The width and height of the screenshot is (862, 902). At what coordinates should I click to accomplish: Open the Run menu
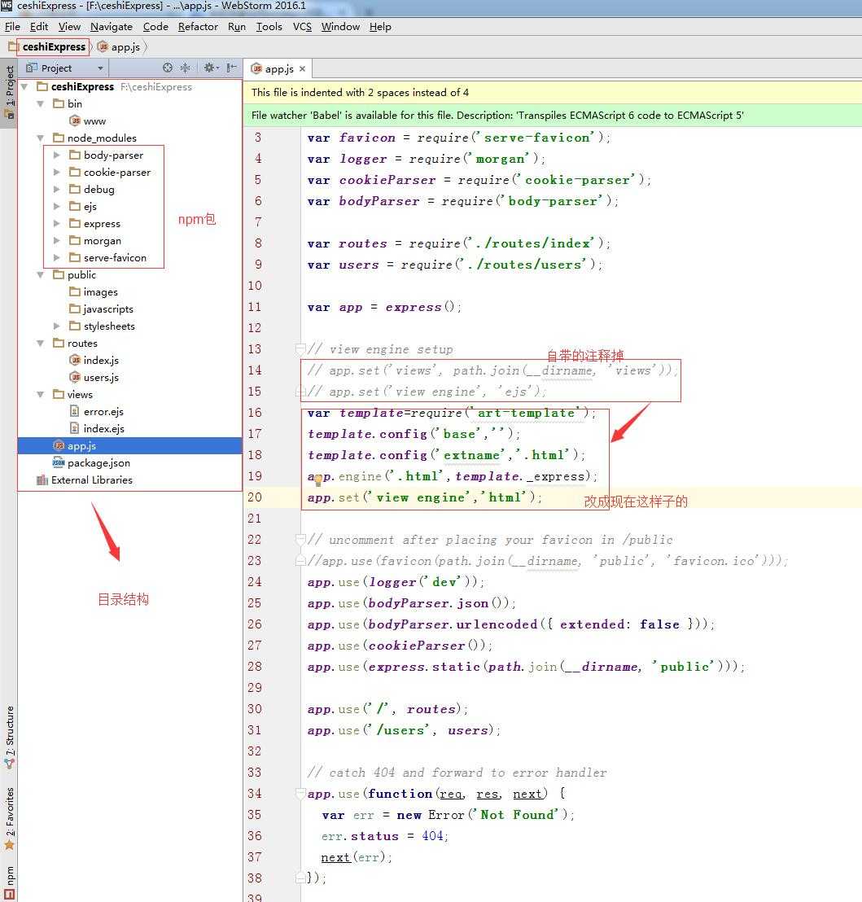236,27
